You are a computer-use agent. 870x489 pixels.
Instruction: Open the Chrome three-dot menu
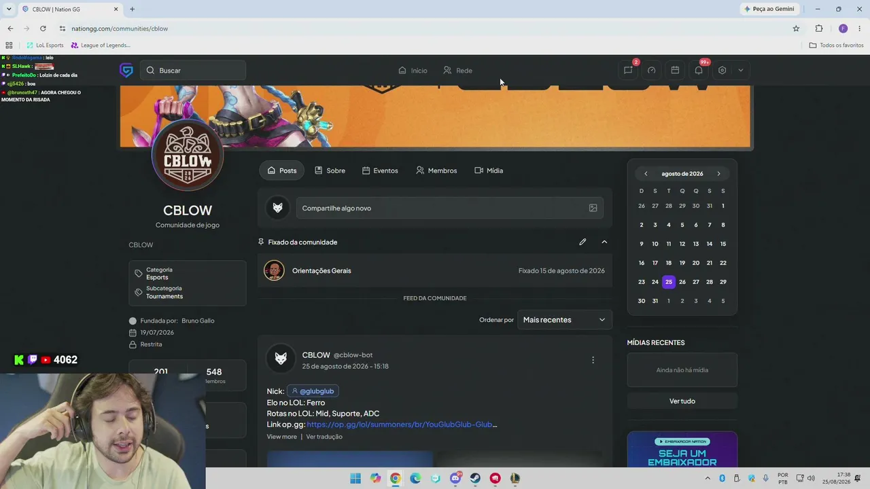[x=860, y=29]
